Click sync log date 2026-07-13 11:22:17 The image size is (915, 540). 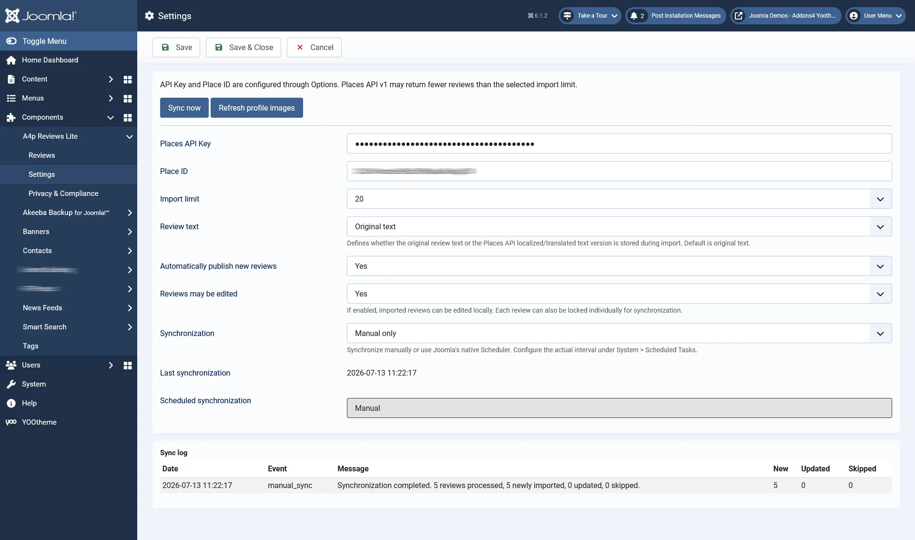point(197,485)
